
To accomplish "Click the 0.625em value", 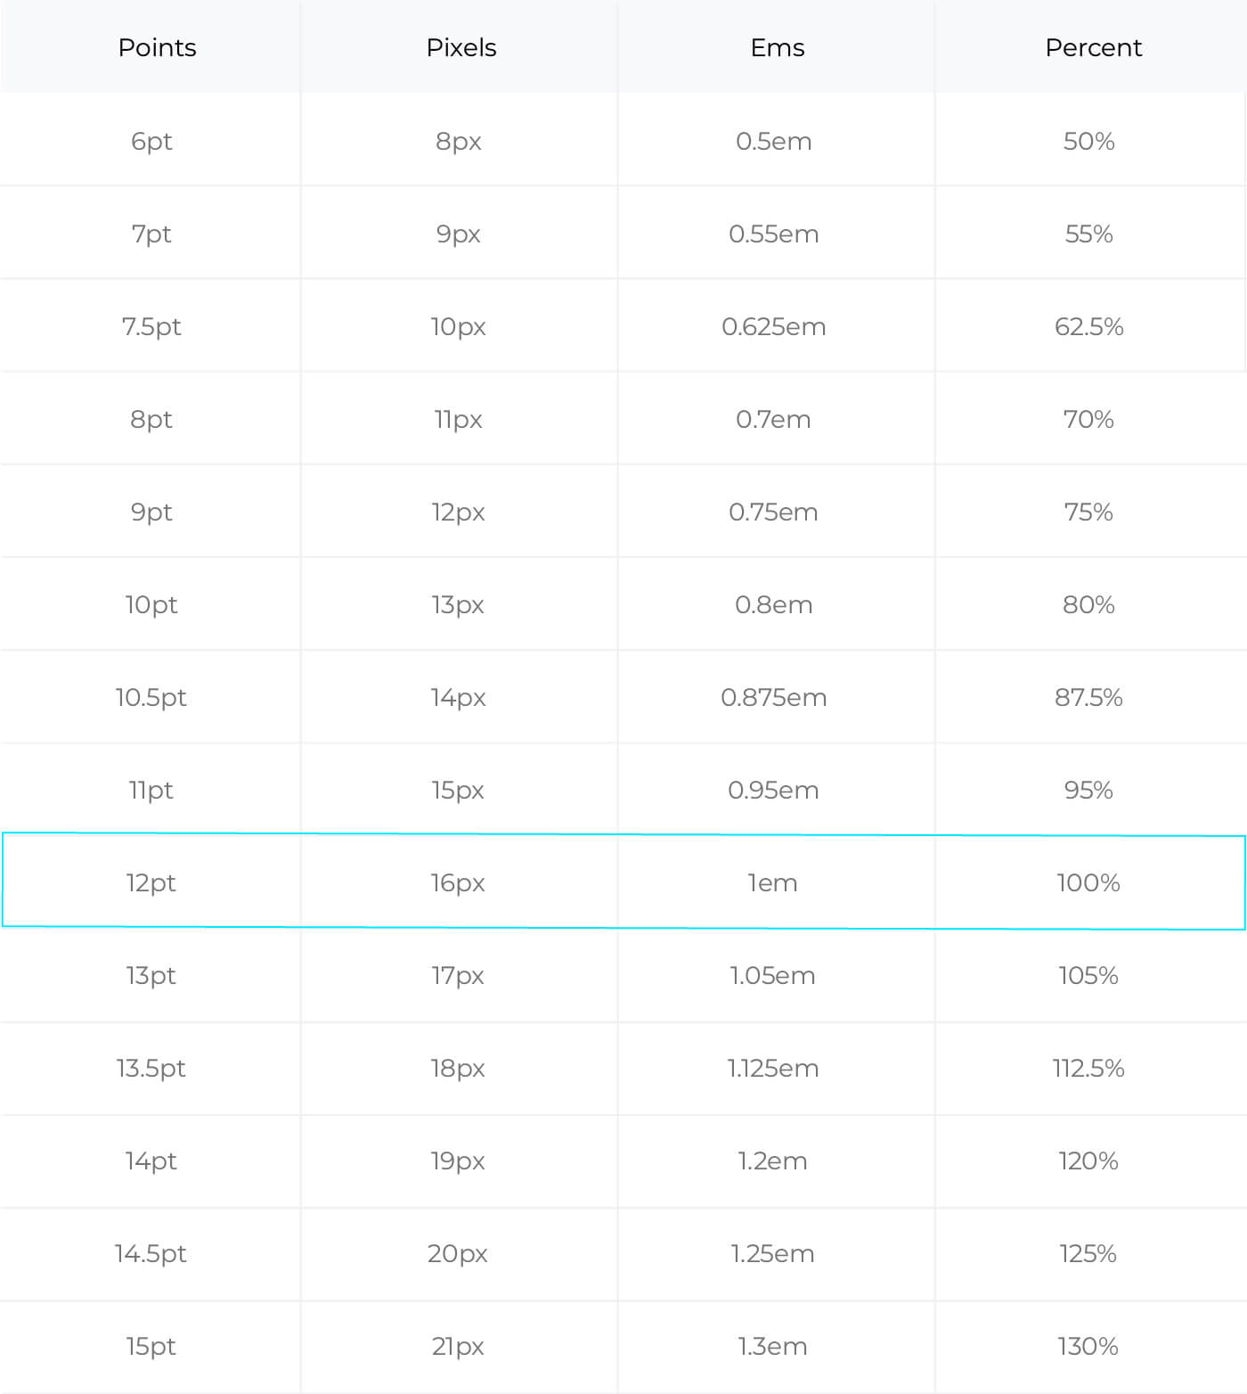I will (773, 326).
